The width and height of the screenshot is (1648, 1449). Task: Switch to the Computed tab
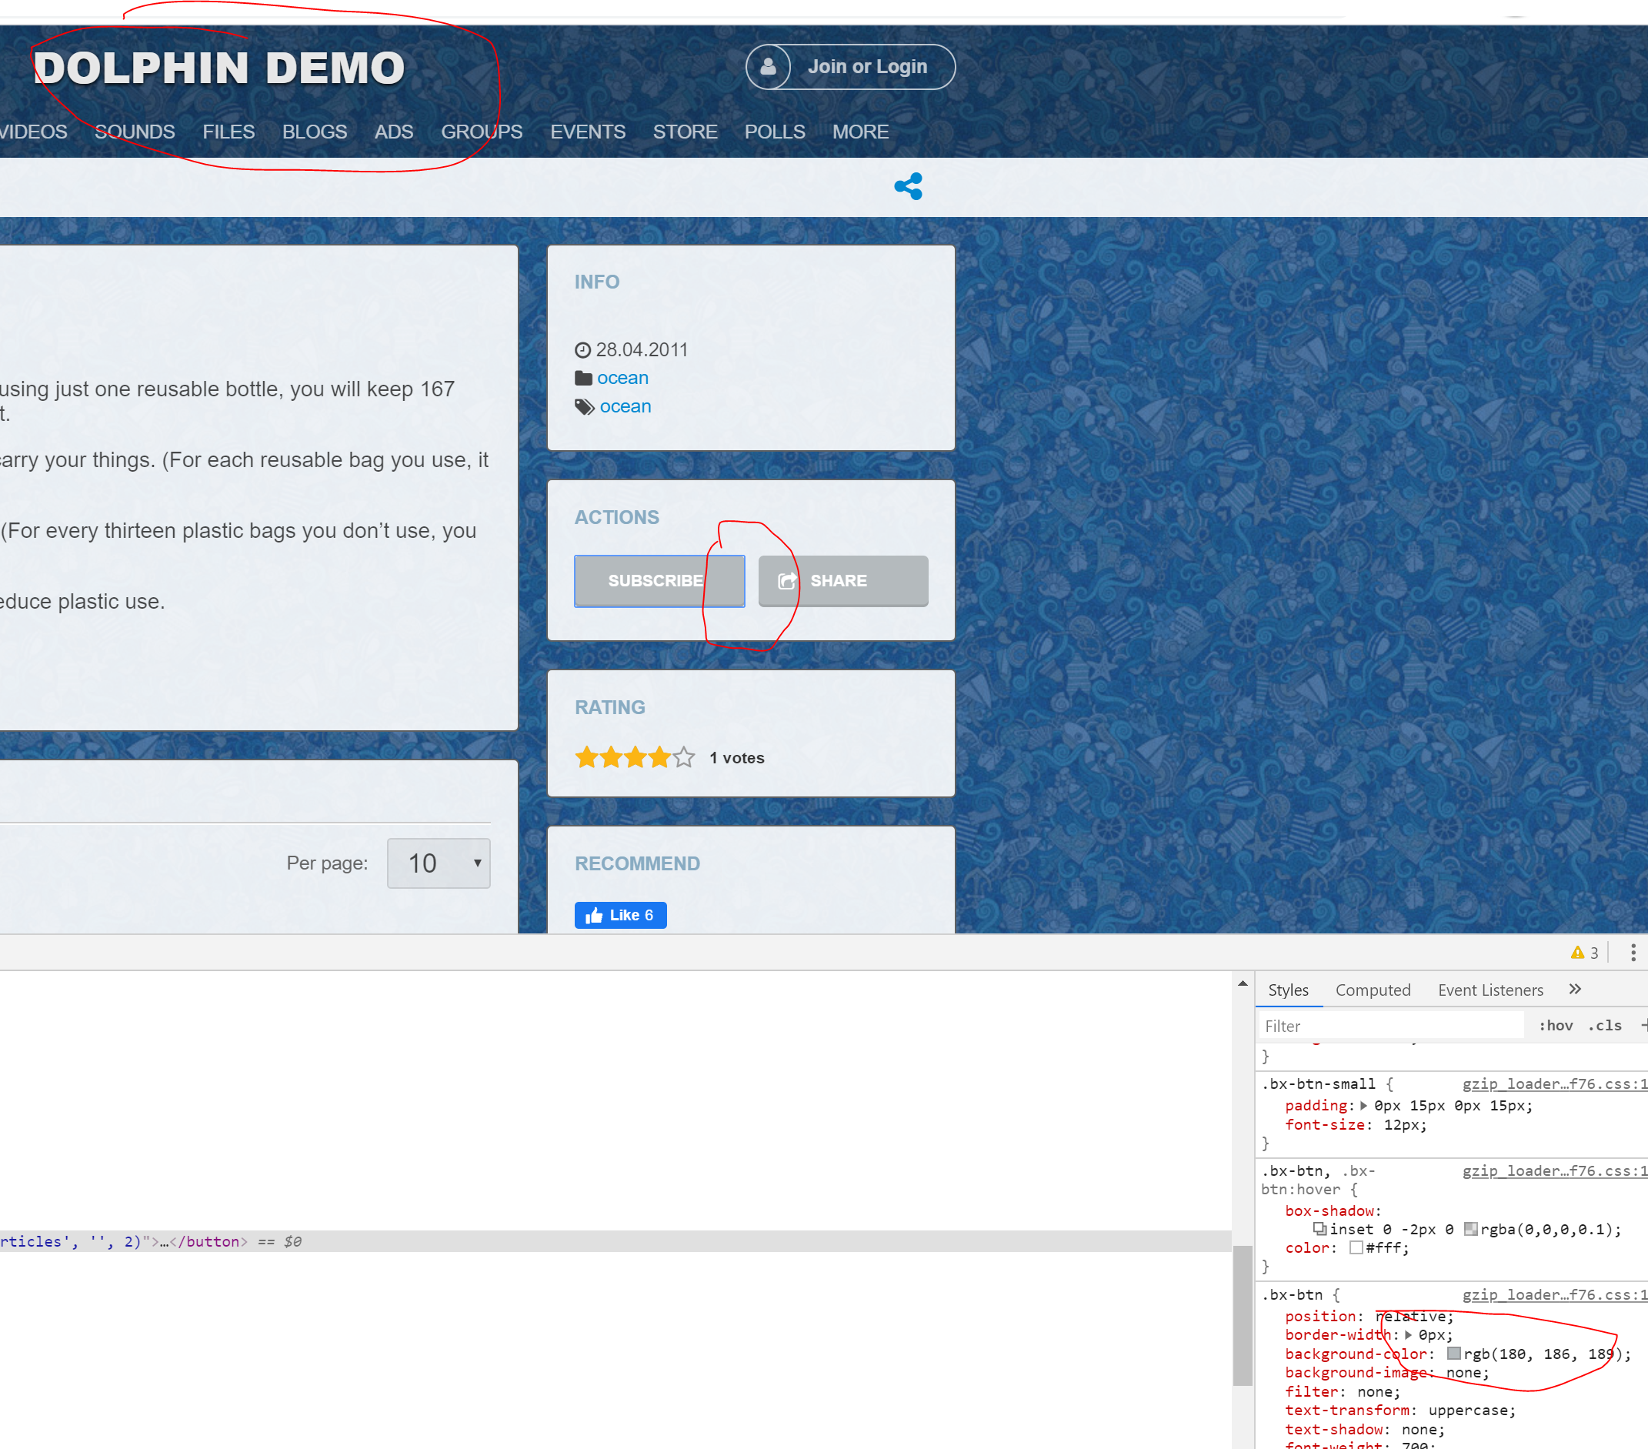(x=1373, y=990)
